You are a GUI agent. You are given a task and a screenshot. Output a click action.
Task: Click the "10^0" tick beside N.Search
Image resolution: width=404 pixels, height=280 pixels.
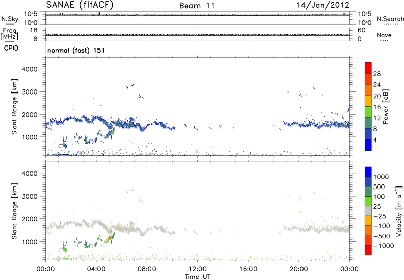(x=365, y=23)
